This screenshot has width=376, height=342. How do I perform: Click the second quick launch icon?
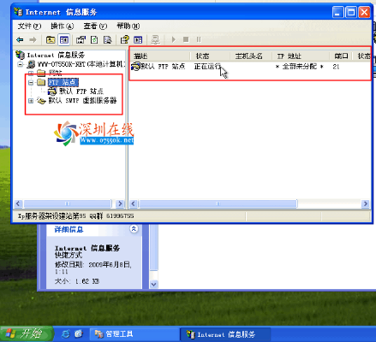[x=79, y=333]
